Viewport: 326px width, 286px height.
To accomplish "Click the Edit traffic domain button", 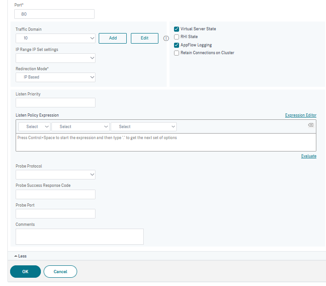I will pos(145,38).
